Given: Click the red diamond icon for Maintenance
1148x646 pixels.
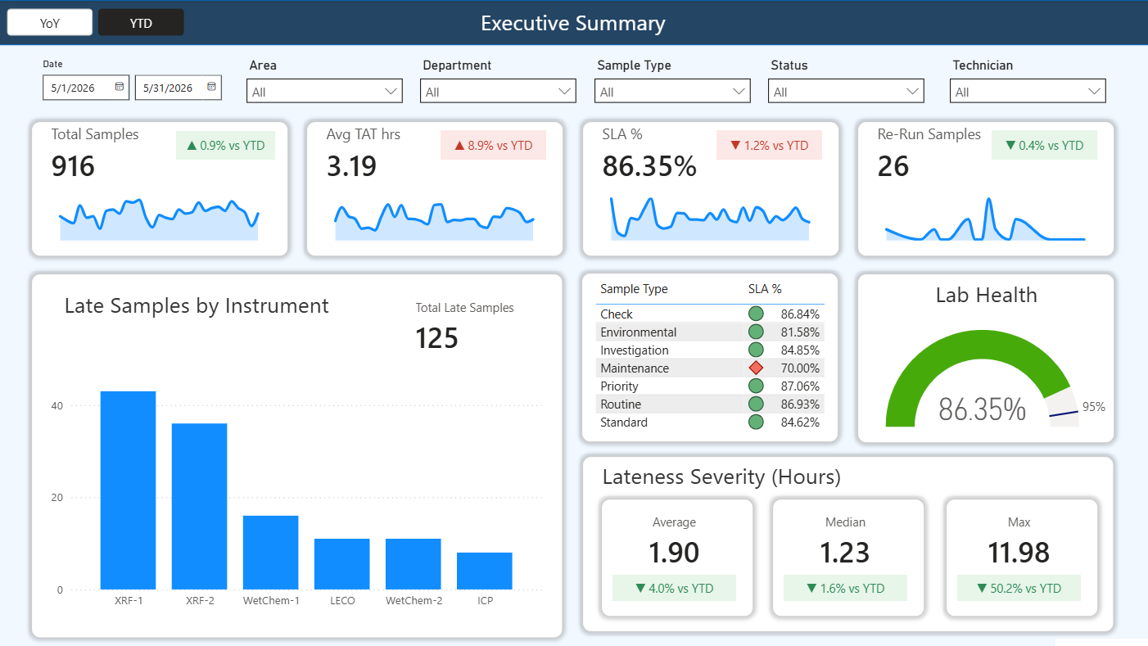Looking at the screenshot, I should [756, 368].
